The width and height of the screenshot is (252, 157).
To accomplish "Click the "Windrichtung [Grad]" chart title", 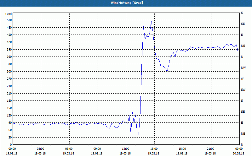I will [127, 3].
